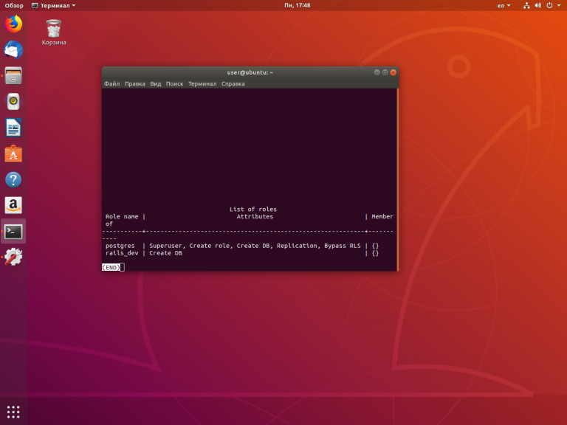Open the en keyboard layout dropdown

point(504,5)
